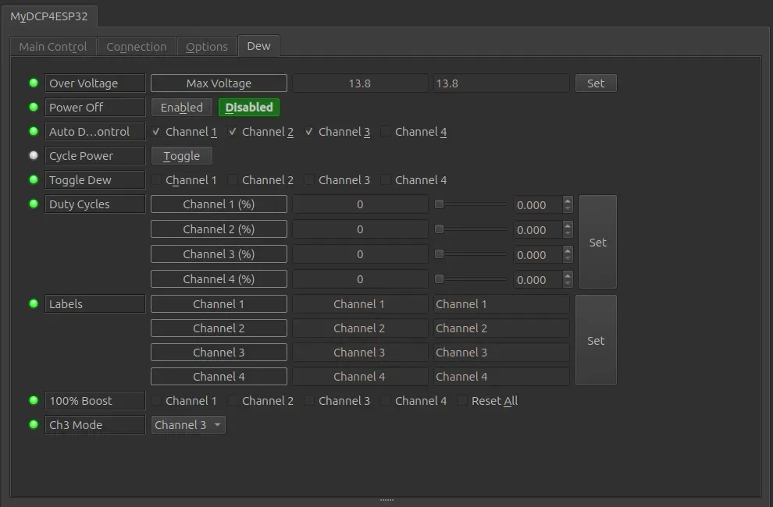Click the Disabled button for Power Off
This screenshot has width=773, height=507.
point(249,108)
